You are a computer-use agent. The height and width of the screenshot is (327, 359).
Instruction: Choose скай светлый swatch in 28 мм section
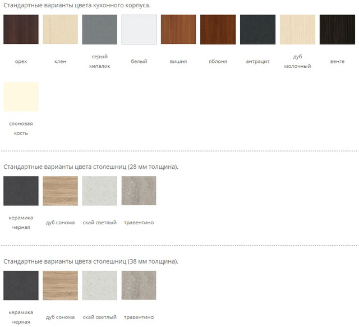coord(99,191)
